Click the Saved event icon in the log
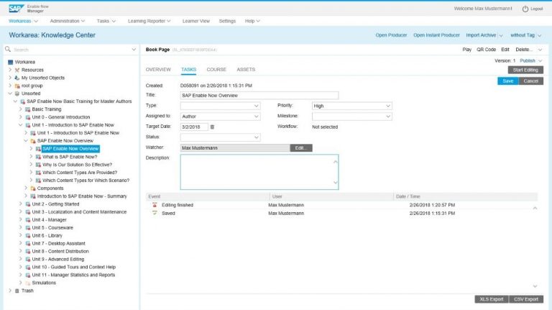552x310 pixels. coord(154,214)
